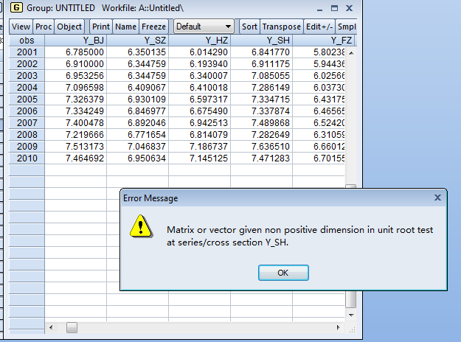The width and height of the screenshot is (461, 342).
Task: Select row 2003
Action: point(27,76)
